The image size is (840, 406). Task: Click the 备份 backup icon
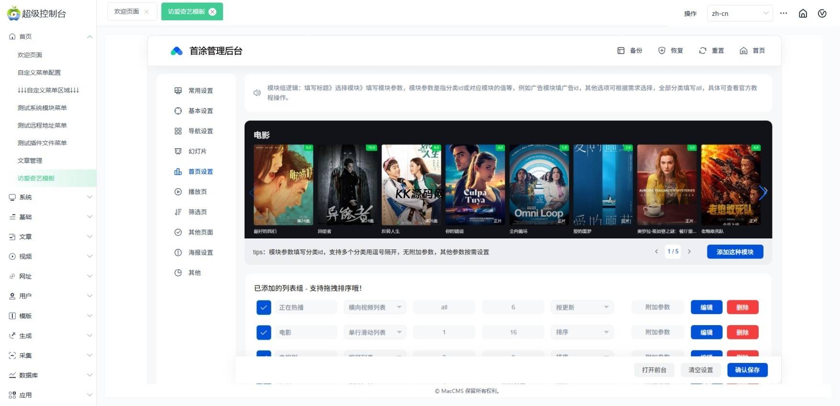[x=621, y=51]
